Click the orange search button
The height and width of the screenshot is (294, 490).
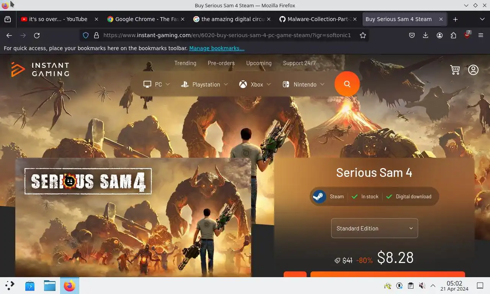pos(347,84)
